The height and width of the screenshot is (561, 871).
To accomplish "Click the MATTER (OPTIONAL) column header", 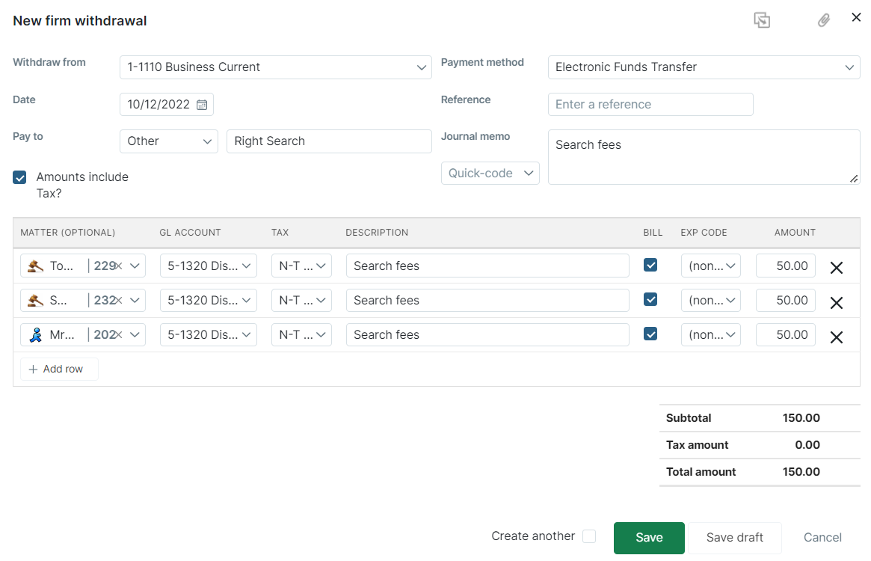I will (x=68, y=233).
